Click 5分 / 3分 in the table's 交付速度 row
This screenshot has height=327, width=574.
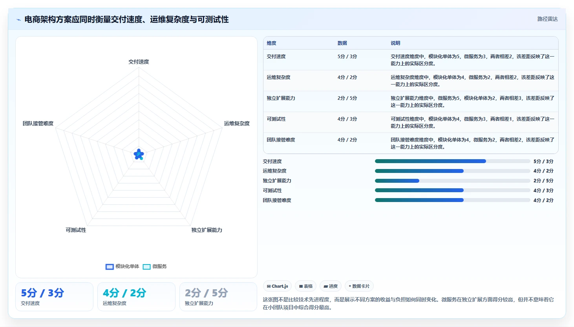pyautogui.click(x=347, y=57)
